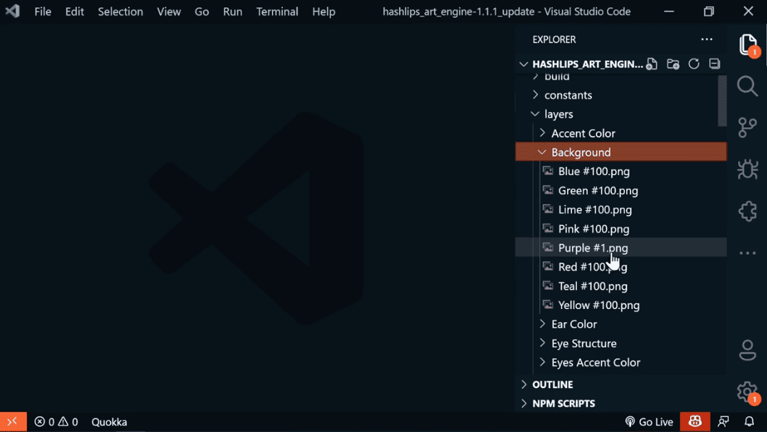
Task: Click the New File icon in Explorer header
Action: coord(652,64)
